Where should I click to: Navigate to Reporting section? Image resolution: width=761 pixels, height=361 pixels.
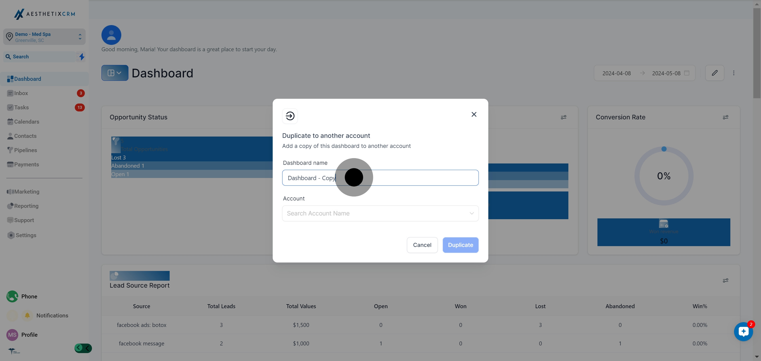tap(26, 206)
